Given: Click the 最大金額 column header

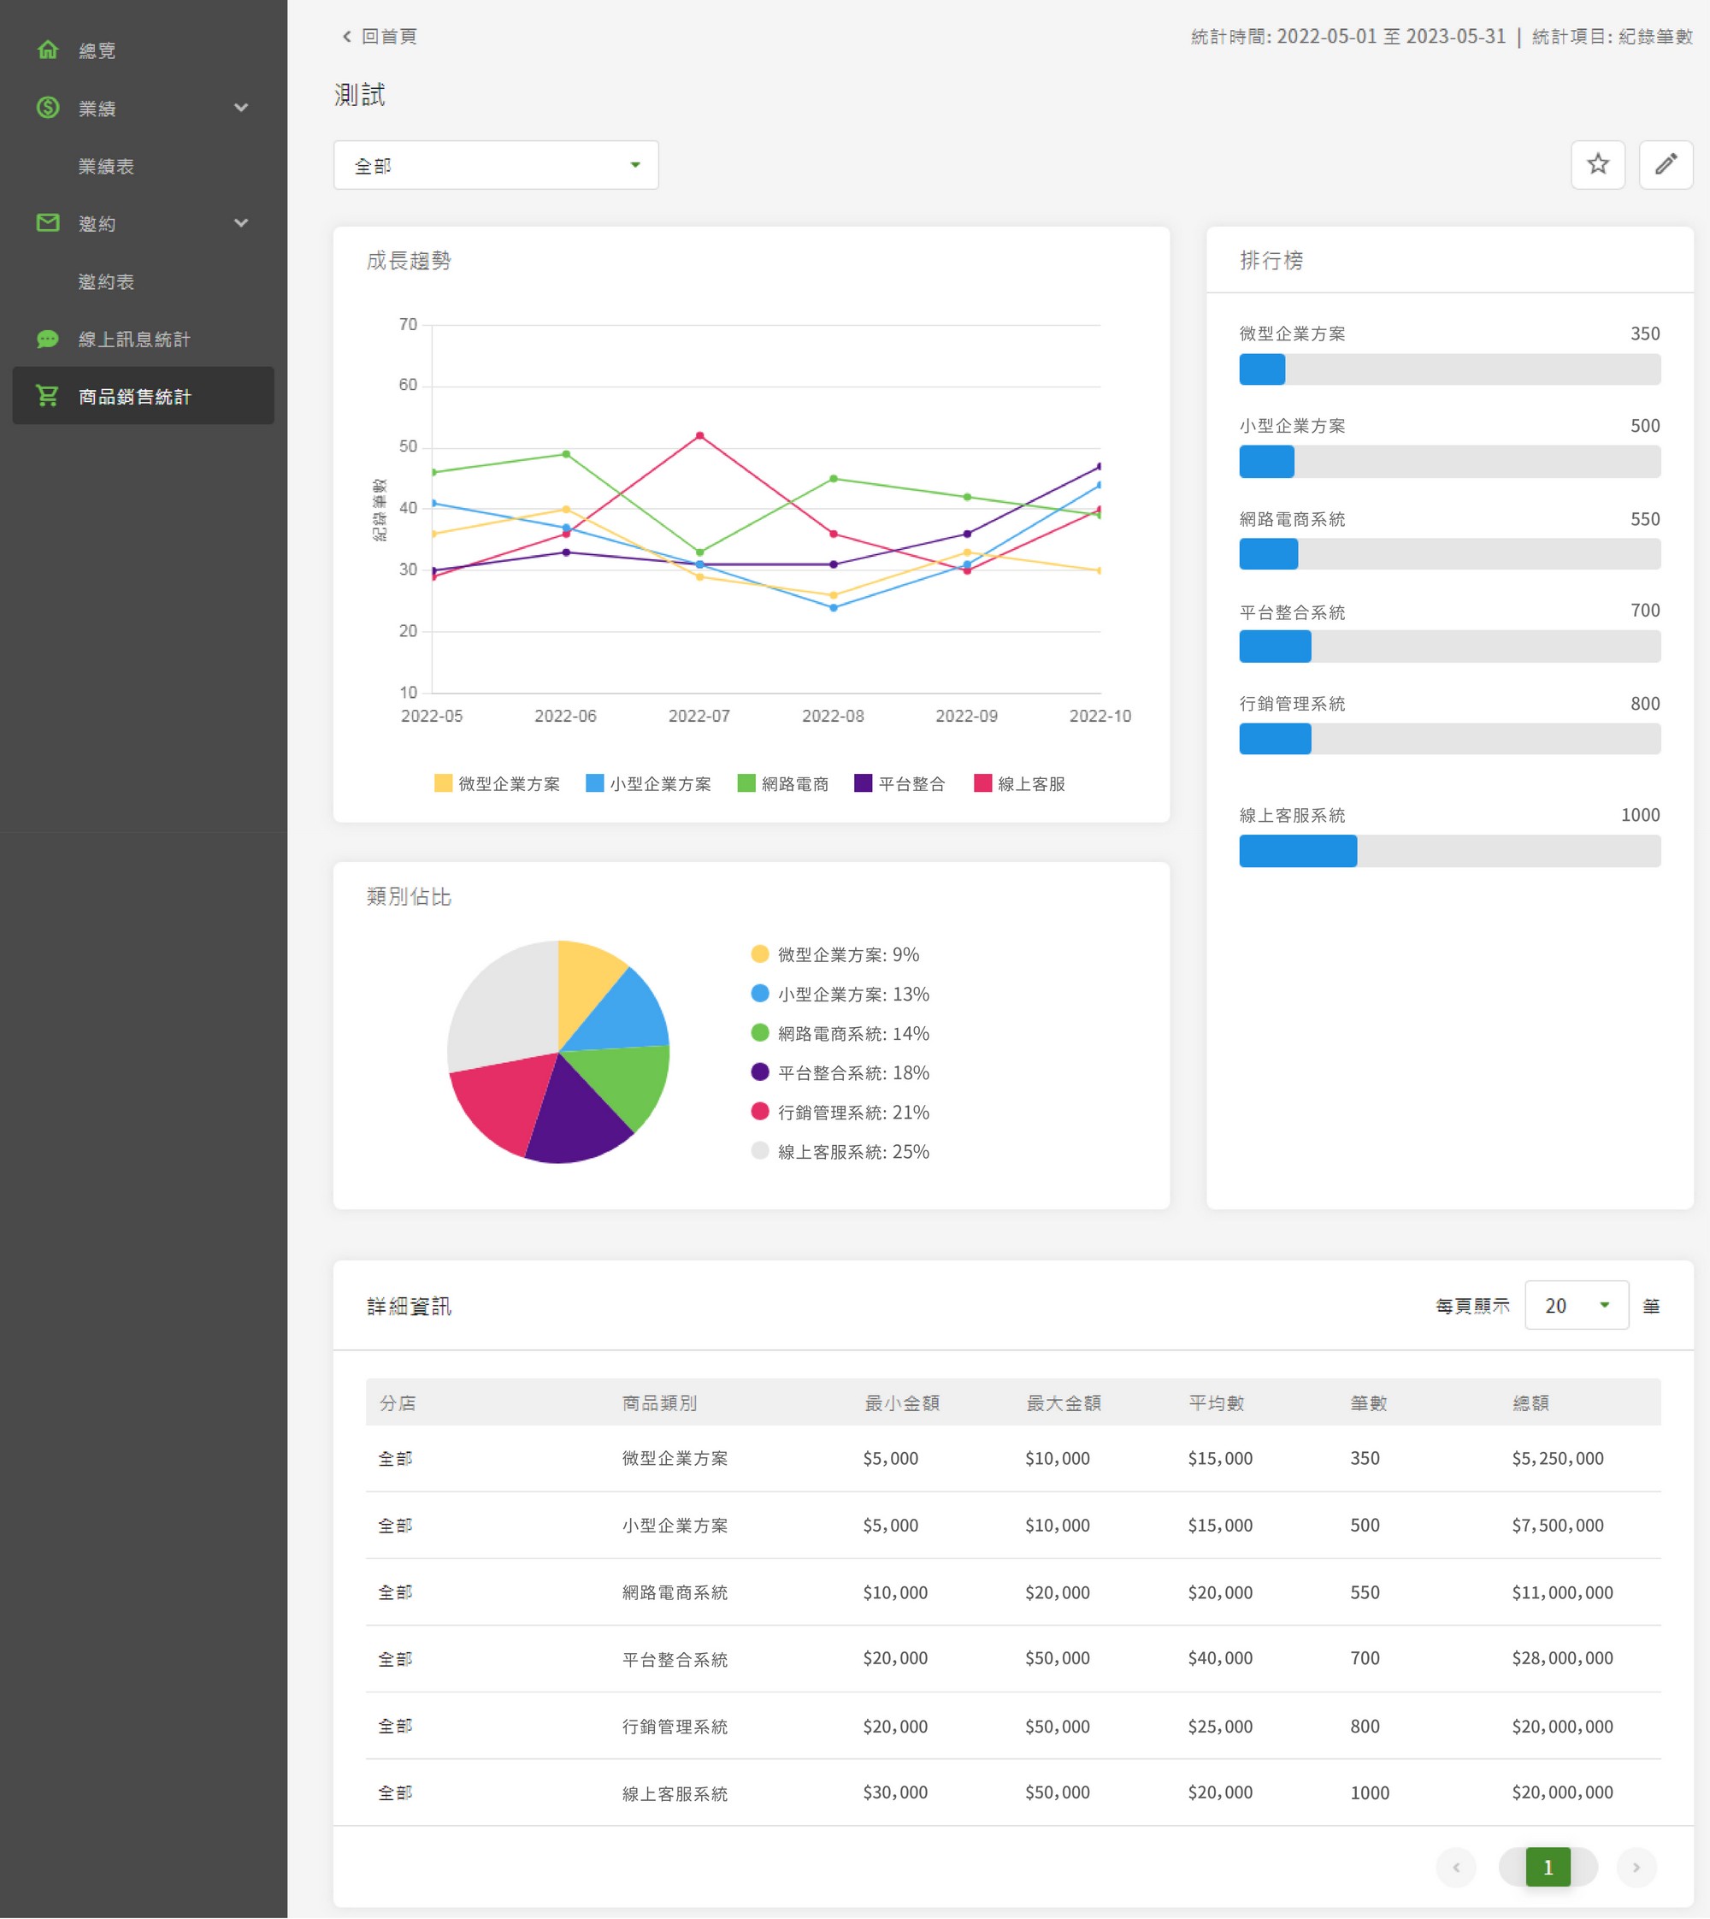Looking at the screenshot, I should [x=1064, y=1402].
